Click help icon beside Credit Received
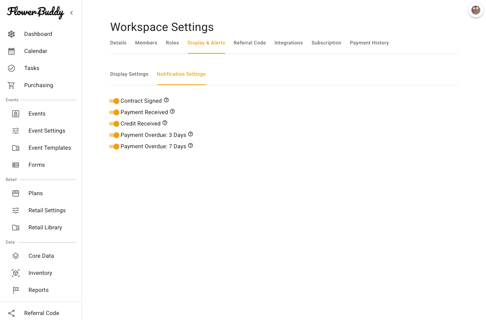 click(165, 123)
